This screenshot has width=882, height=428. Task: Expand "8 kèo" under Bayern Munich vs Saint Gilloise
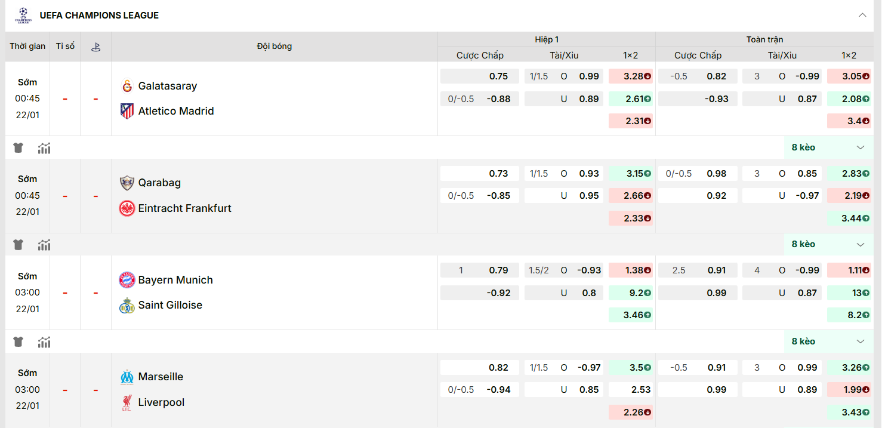click(828, 341)
